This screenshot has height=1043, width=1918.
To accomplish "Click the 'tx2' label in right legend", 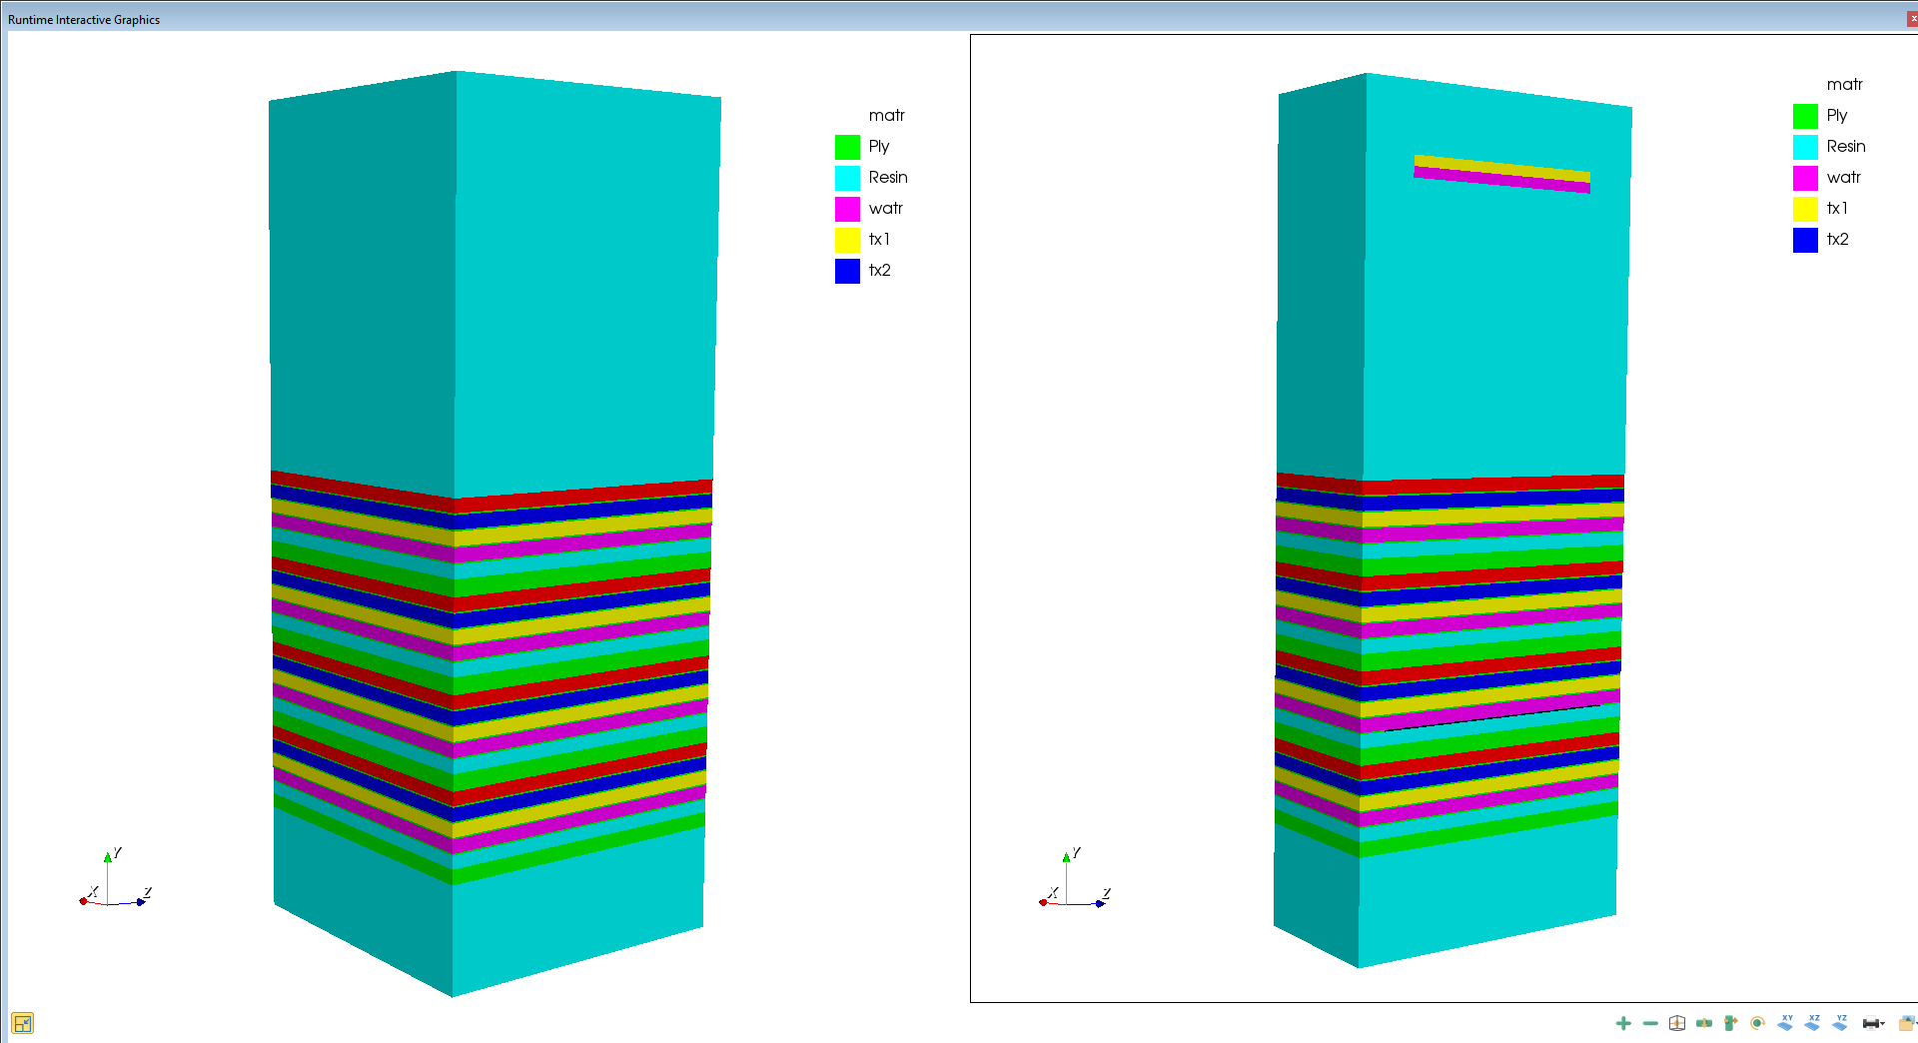I will tap(1837, 239).
